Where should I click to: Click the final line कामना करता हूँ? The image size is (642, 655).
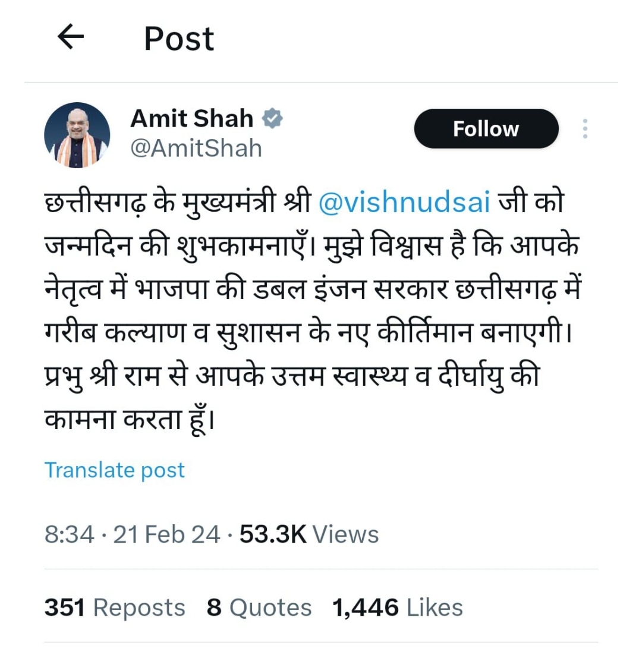tap(130, 420)
